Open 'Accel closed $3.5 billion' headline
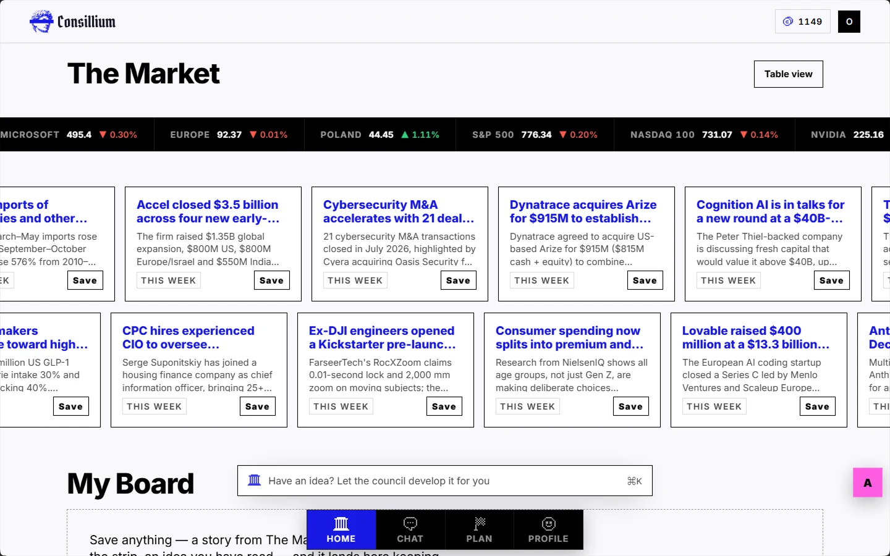 pos(208,211)
